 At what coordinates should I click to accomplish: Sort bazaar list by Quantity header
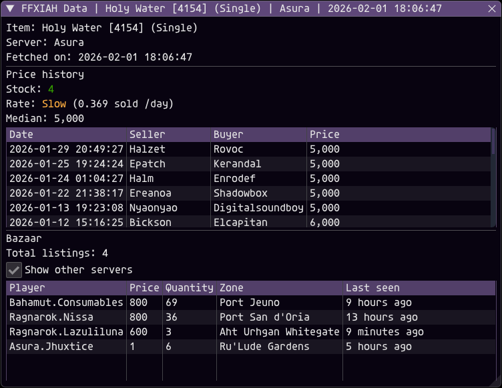pos(189,287)
